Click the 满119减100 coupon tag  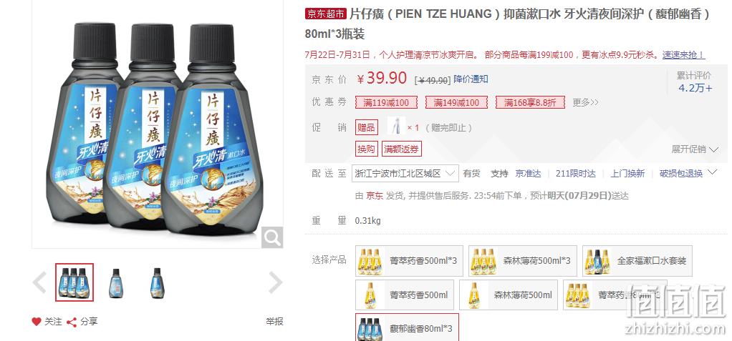pyautogui.click(x=386, y=102)
